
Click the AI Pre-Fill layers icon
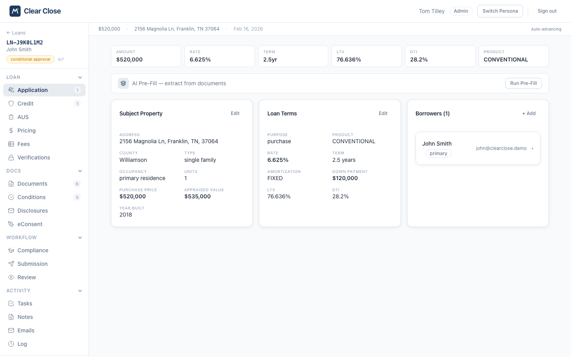tap(123, 83)
